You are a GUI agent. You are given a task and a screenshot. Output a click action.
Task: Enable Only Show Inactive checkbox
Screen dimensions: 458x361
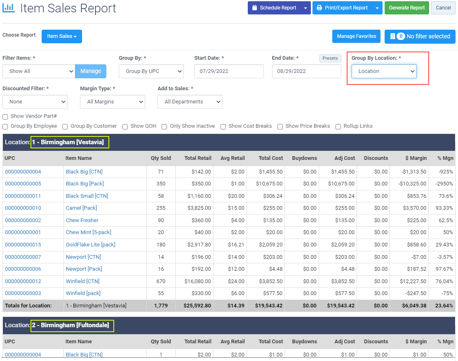pos(164,127)
